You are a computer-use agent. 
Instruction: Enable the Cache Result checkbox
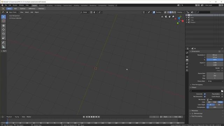222,97
